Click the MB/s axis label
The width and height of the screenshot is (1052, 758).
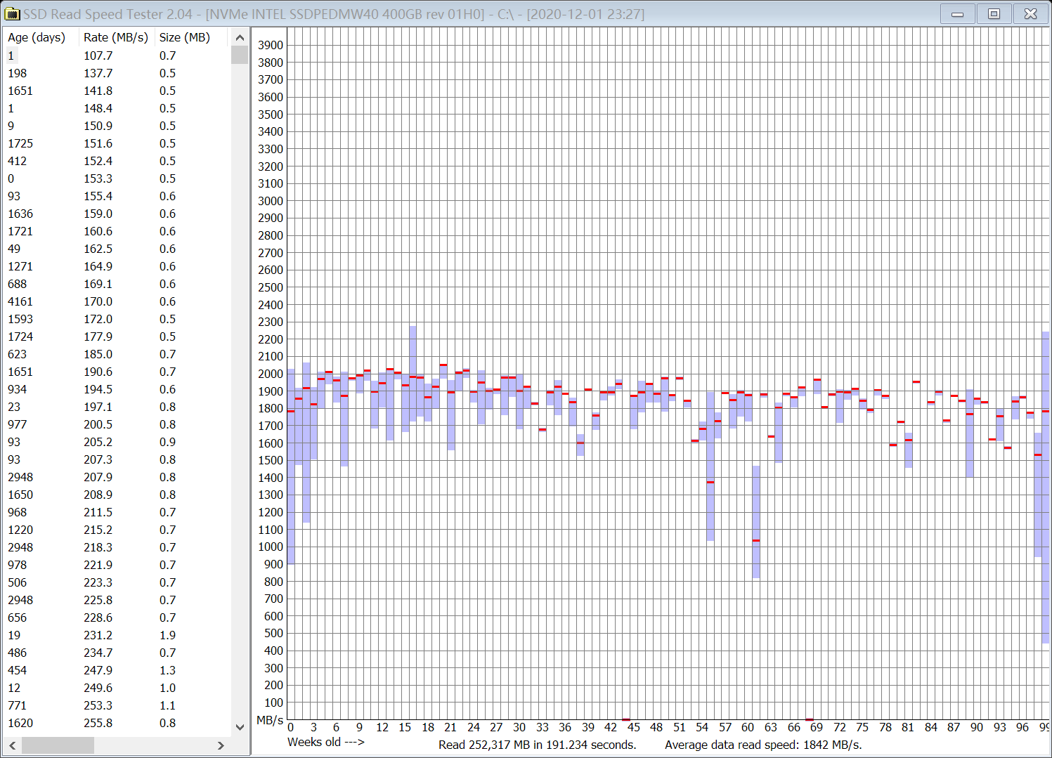click(x=270, y=721)
